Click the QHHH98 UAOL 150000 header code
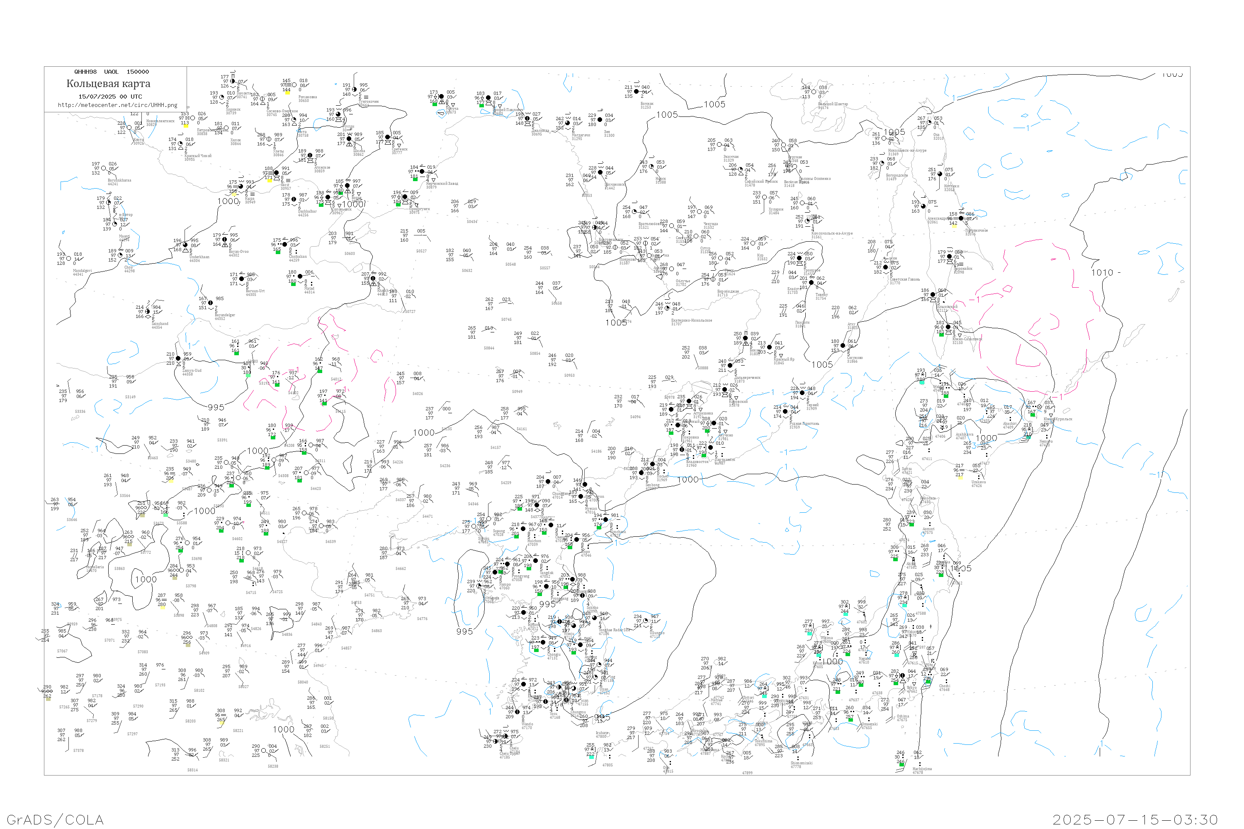The width and height of the screenshot is (1244, 829). point(111,72)
